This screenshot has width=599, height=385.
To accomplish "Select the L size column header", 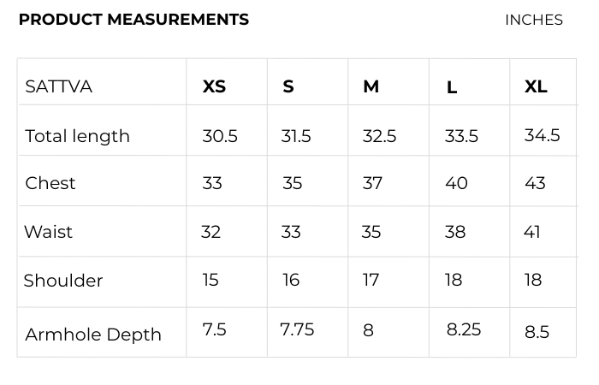I will coord(452,87).
